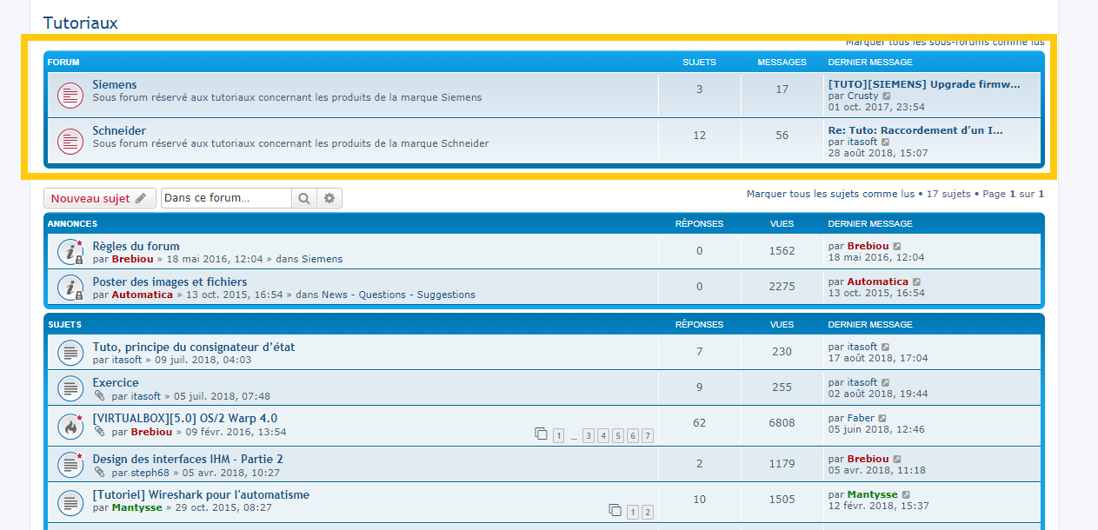Open the Schneider subforum link
This screenshot has height=530, width=1098.
pos(119,130)
